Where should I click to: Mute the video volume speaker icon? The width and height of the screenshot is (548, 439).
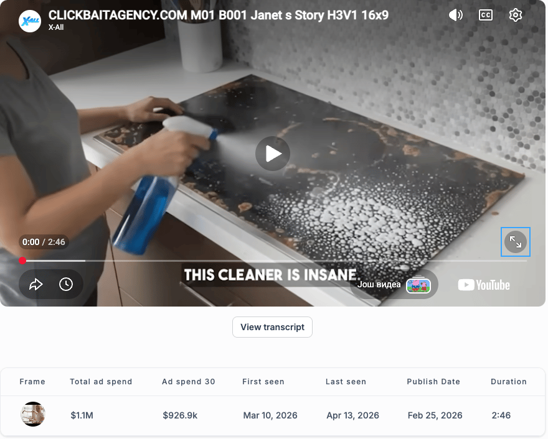pyautogui.click(x=455, y=15)
